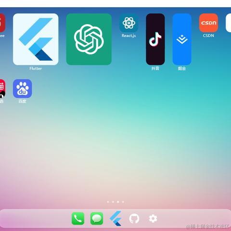Viewport: 231px width, 231px height.
Task: Open Messages app in dock
Action: pos(97,218)
